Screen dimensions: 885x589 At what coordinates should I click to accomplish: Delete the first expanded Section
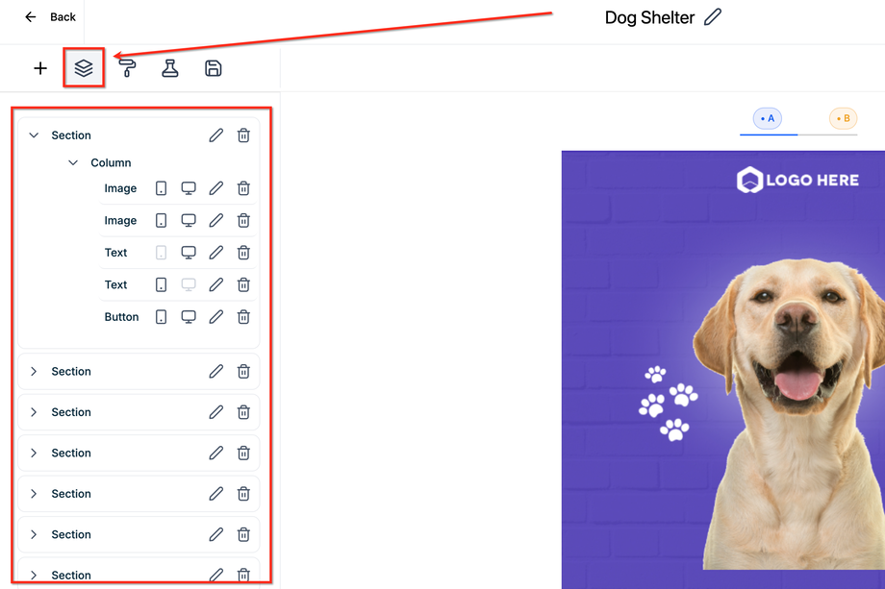(243, 135)
